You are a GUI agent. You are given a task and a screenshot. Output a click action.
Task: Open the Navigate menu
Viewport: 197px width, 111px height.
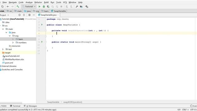tap(13, 2)
